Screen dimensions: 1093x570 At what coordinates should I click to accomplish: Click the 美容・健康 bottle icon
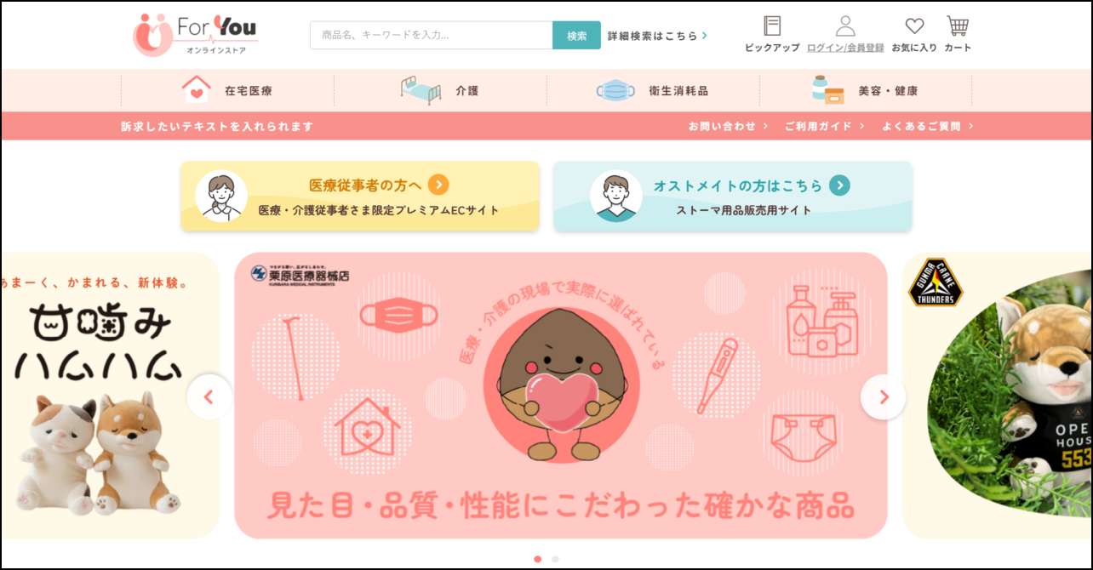(x=827, y=90)
